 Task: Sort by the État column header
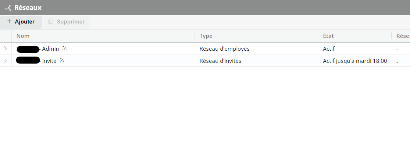pos(328,36)
